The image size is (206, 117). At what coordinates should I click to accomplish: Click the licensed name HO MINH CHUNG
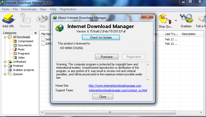point(71,48)
